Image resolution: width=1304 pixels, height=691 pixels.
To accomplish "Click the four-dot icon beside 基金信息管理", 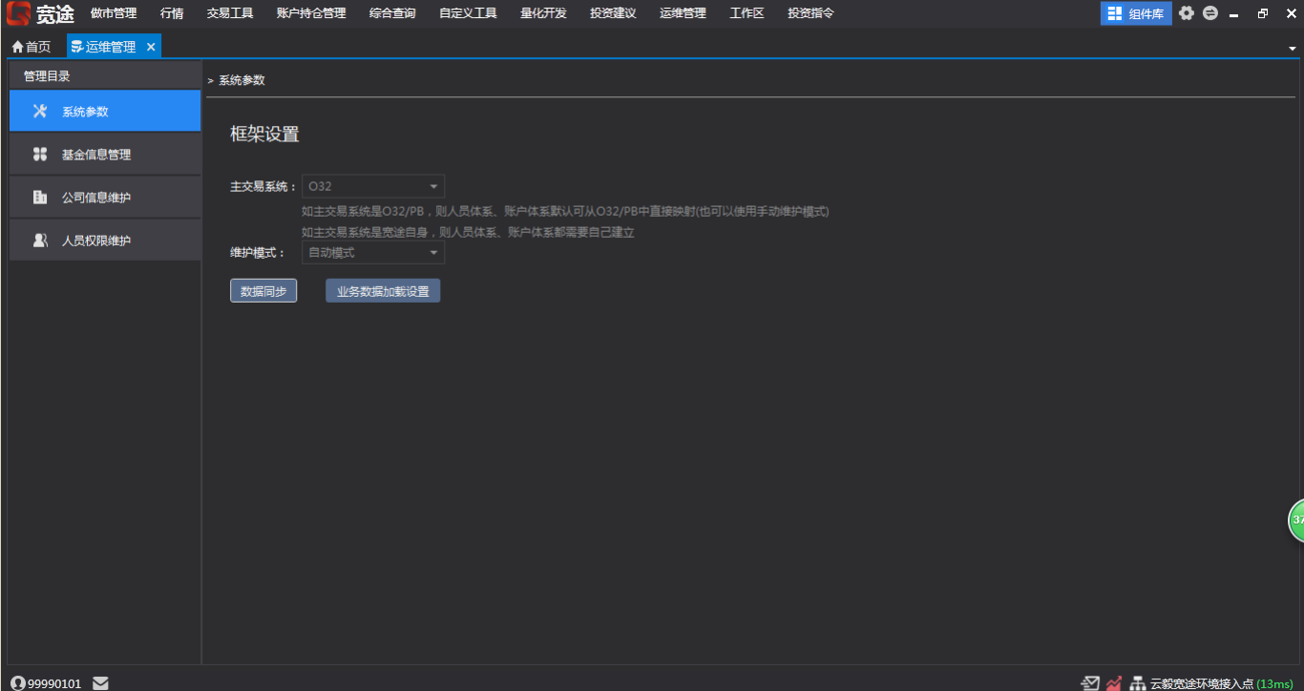I will click(39, 154).
